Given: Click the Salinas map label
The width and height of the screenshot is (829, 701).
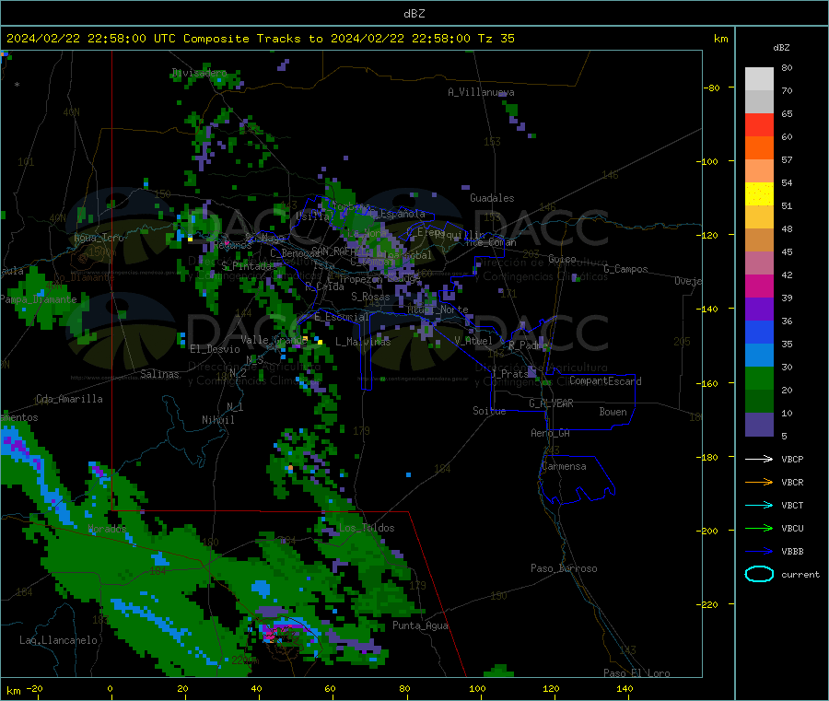Looking at the screenshot, I should click(x=159, y=374).
